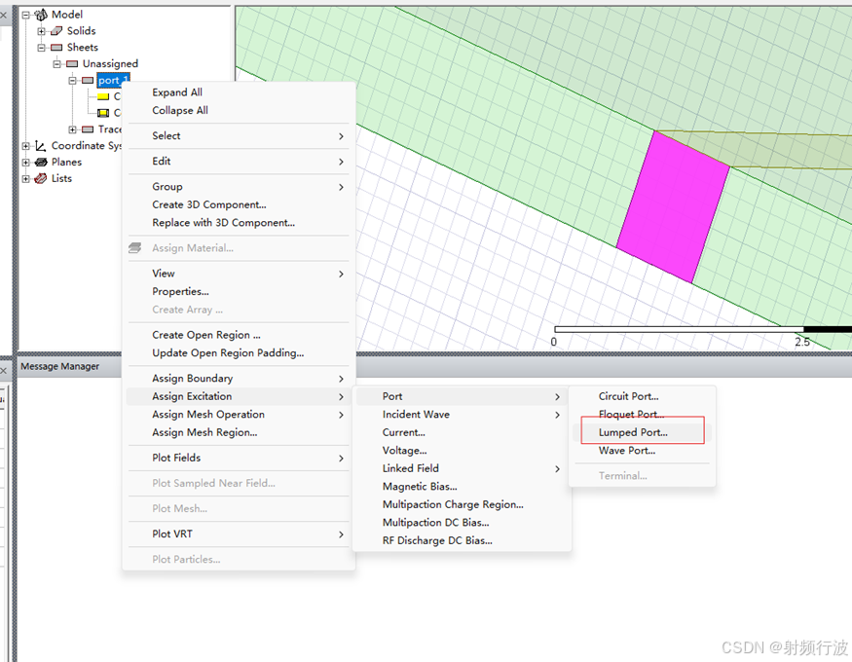The width and height of the screenshot is (852, 662).
Task: Open the Plot VRT submenu
Action: click(240, 533)
